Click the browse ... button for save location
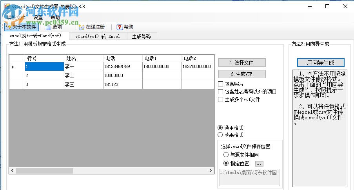 click(259, 164)
